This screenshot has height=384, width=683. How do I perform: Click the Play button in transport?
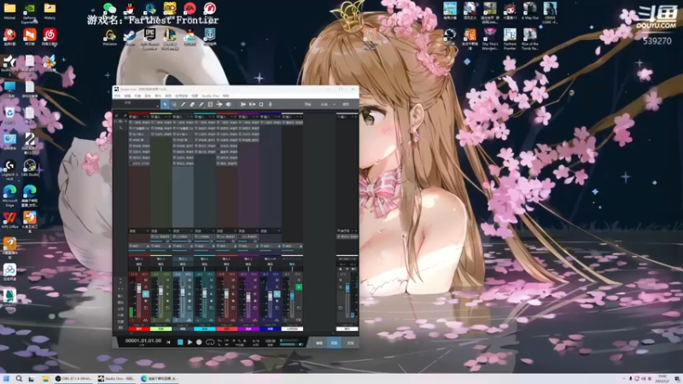[190, 342]
